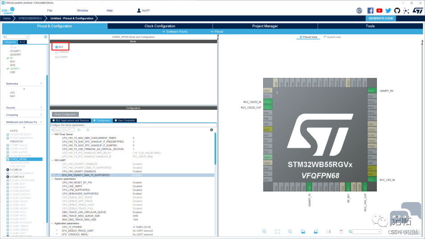Click the peripheral search magnifier icon
The width and height of the screenshot is (425, 239).
point(4,37)
